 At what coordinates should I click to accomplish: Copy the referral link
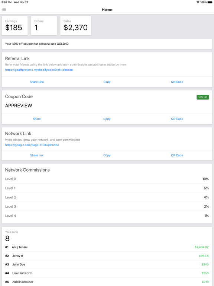[x=107, y=82]
